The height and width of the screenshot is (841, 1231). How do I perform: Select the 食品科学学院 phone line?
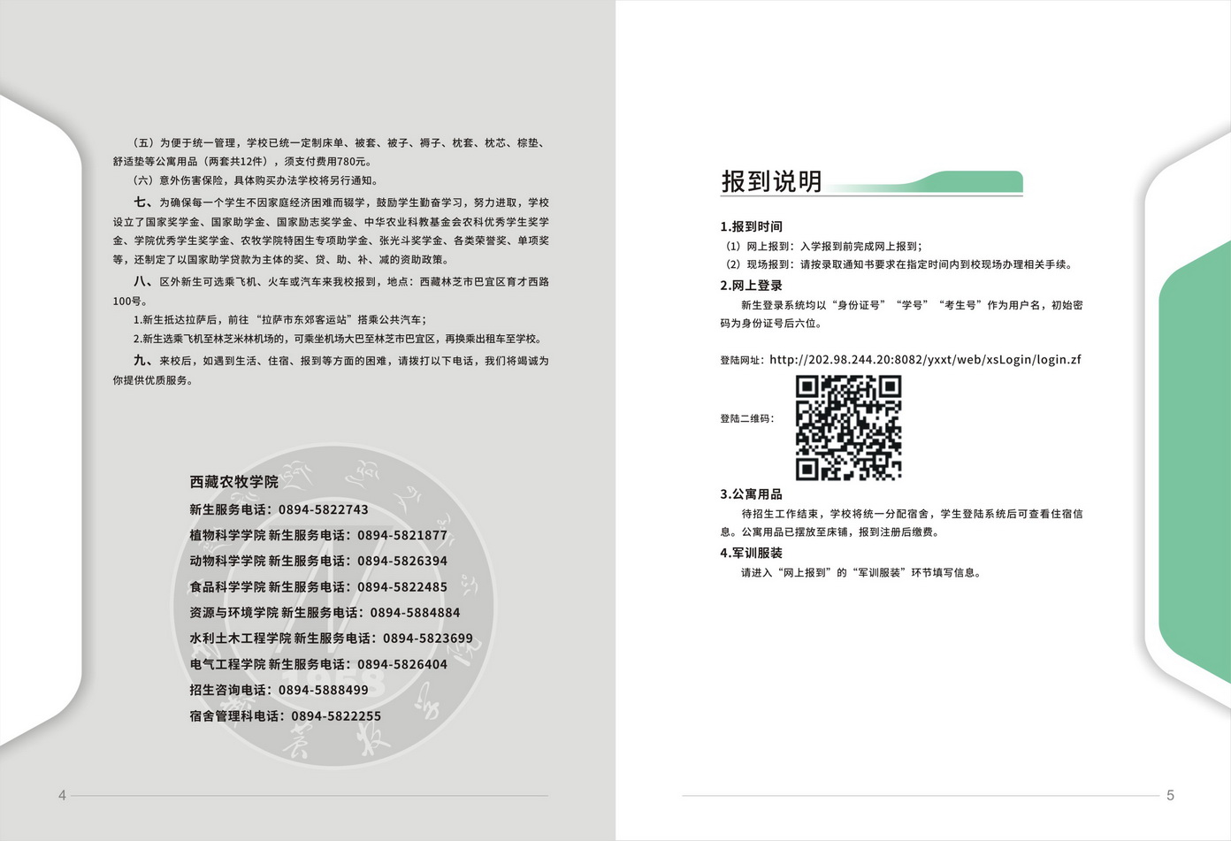point(318,586)
